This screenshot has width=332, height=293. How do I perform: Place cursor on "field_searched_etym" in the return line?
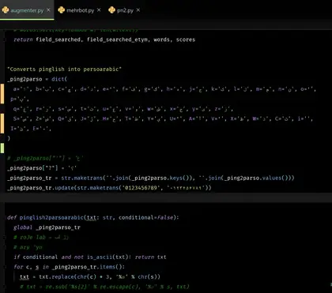tap(117, 39)
